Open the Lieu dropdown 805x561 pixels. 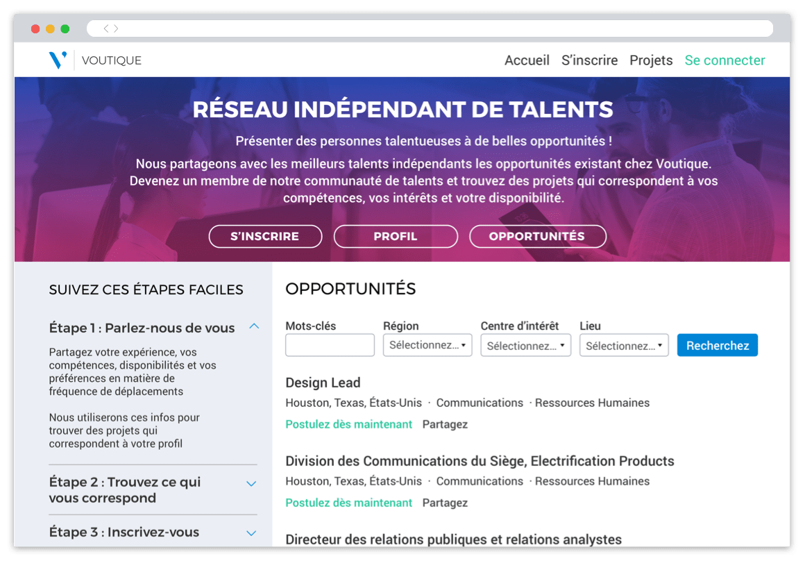(624, 345)
